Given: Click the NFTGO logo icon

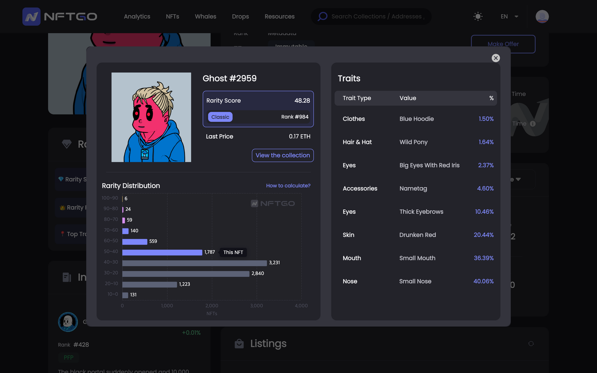Looking at the screenshot, I should pos(31,16).
